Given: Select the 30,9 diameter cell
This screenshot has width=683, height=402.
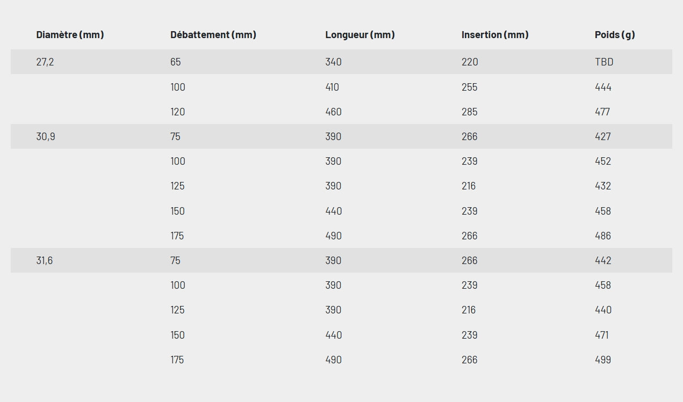Looking at the screenshot, I should coord(46,137).
